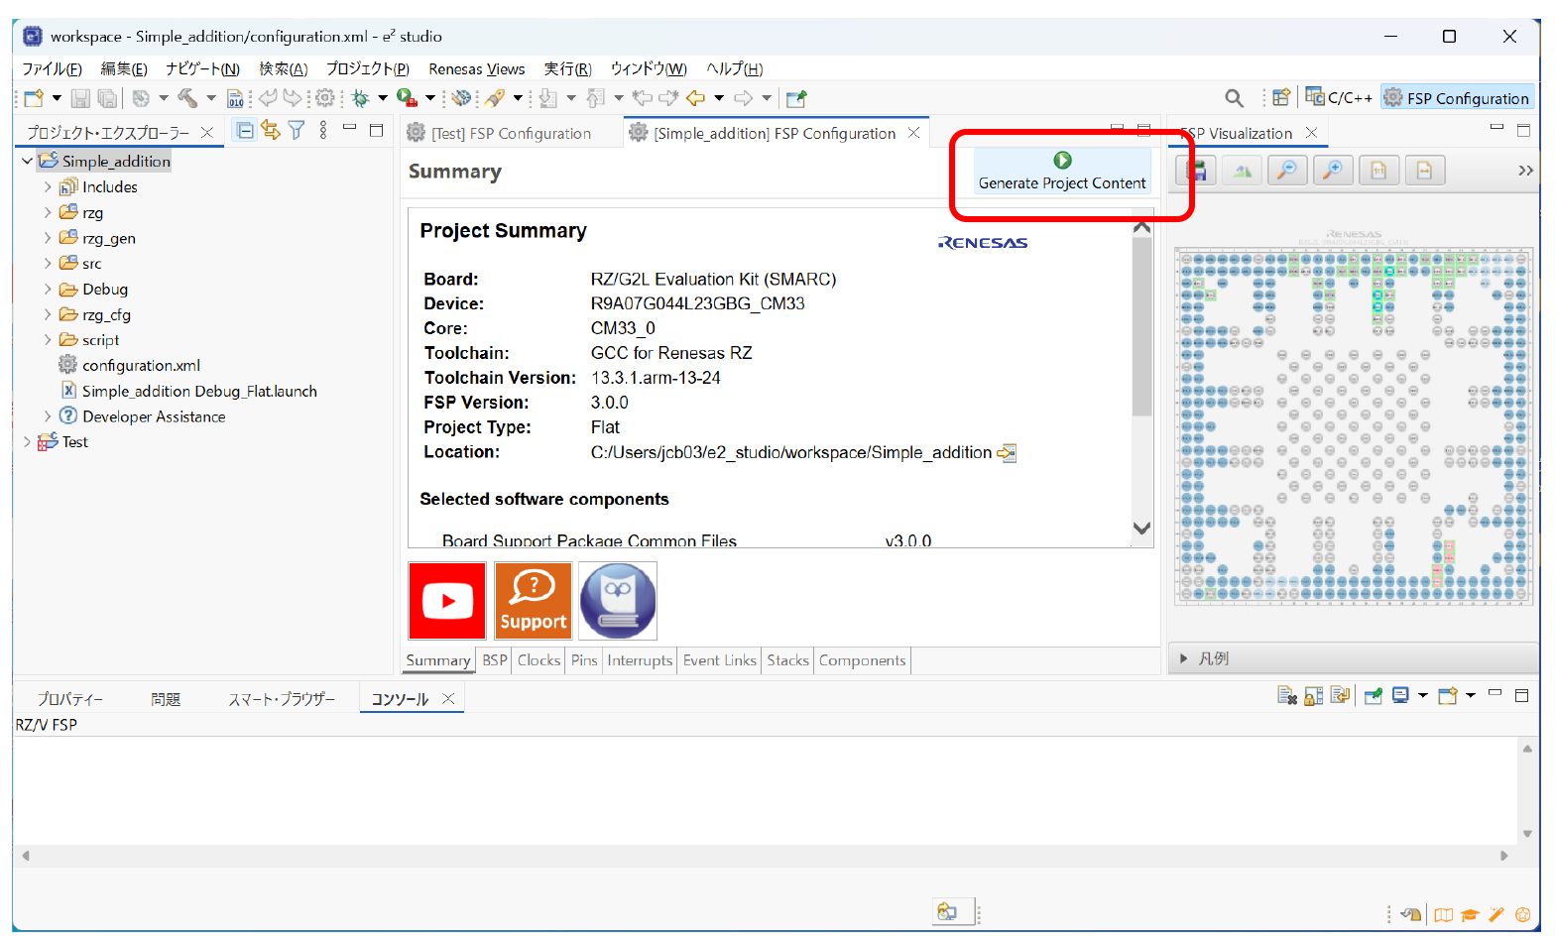Click save chip image icon in Visualization
Viewport: 1555px width, 946px height.
1196,171
